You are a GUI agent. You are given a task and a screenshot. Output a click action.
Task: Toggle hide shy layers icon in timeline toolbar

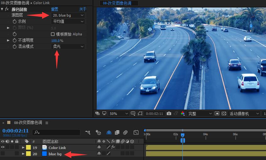pos(109,132)
